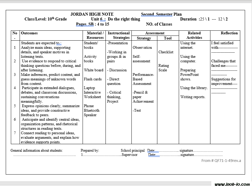Click the Class/Level 10th Grade label

click(46, 19)
